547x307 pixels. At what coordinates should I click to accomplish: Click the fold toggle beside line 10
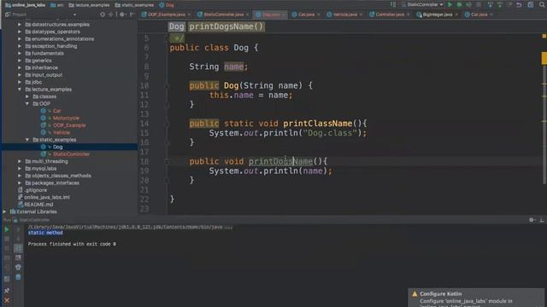[168, 85]
